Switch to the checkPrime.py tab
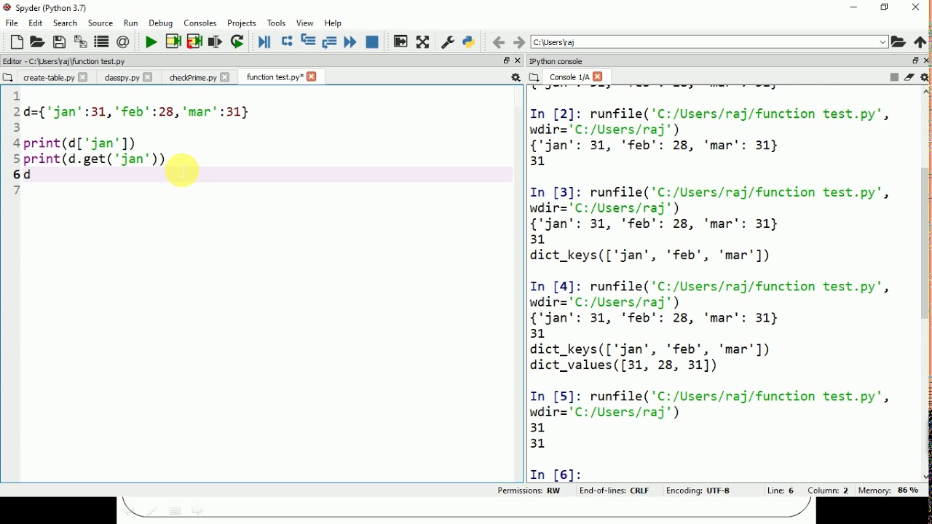 tap(192, 78)
